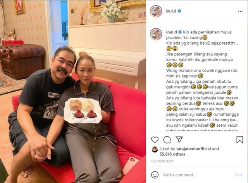Image resolution: width=248 pixels, height=183 pixels.
Task: Open the 10 HOURS AGO timestamp
Action: click(x=162, y=161)
